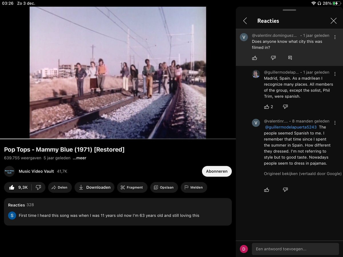Viewport: 343px width, 257px height.
Task: Expand the video description with ...meer
Action: 79,158
